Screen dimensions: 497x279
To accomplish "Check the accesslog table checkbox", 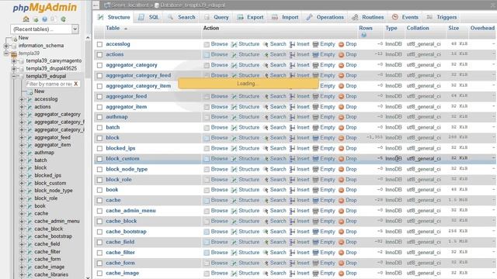I will tap(99, 44).
